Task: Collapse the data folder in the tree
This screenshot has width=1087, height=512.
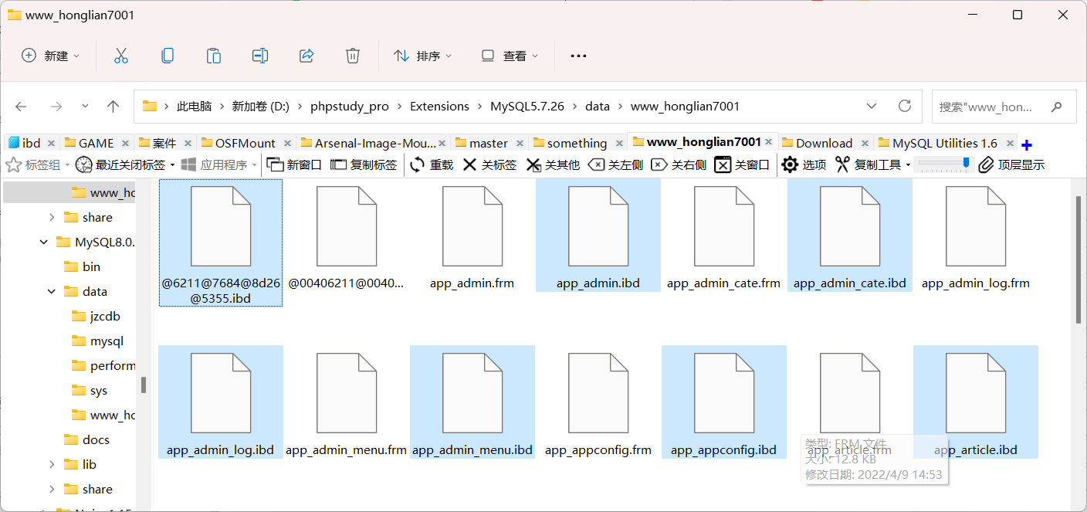Action: click(x=51, y=291)
